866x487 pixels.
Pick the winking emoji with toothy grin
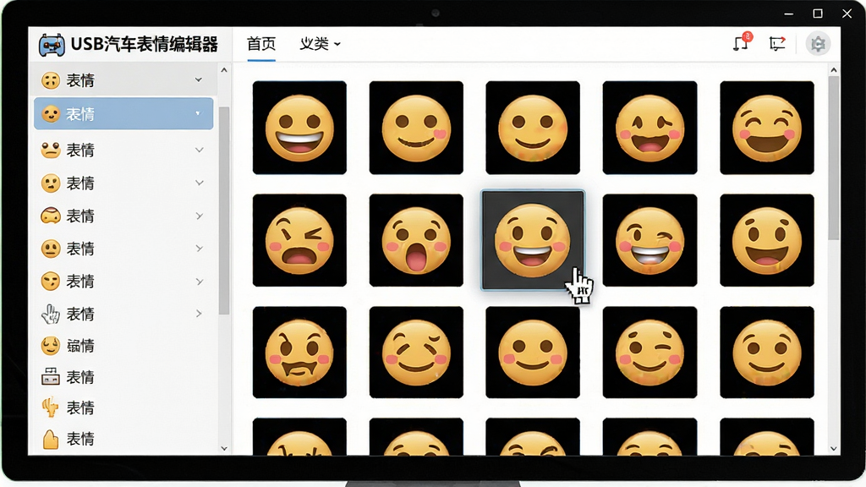point(649,240)
